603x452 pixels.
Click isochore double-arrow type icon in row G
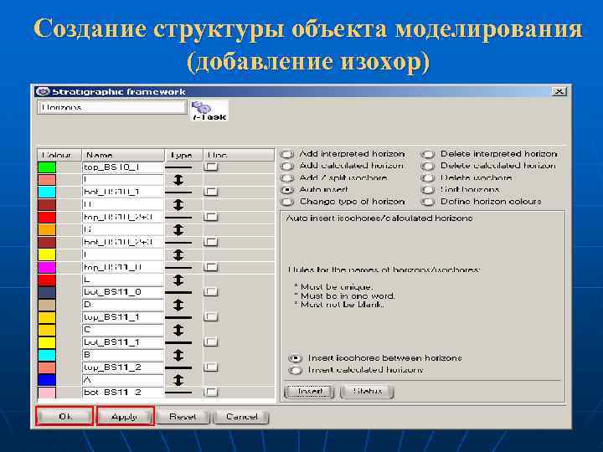tap(178, 229)
